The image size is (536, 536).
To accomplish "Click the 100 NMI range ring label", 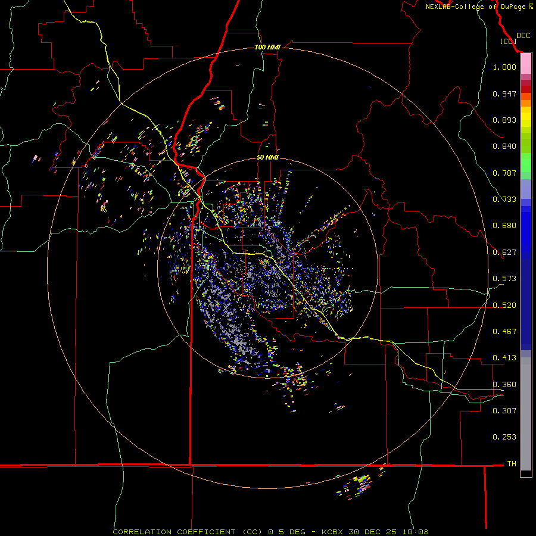I will coord(267,47).
